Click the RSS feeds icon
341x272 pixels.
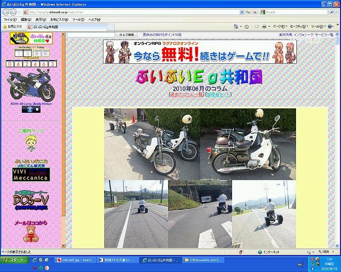click(x=247, y=26)
